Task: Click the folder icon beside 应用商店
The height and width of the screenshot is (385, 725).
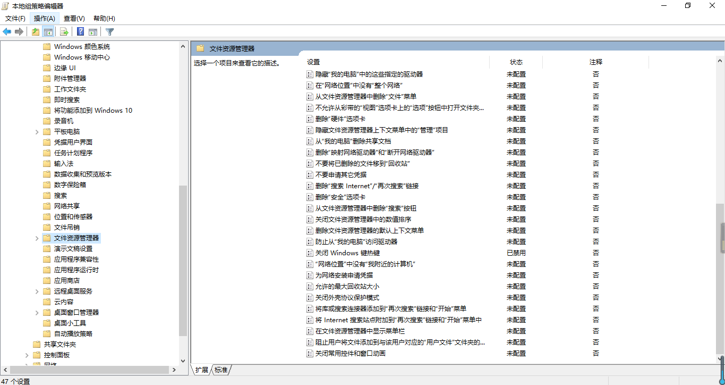Action: pyautogui.click(x=47, y=281)
